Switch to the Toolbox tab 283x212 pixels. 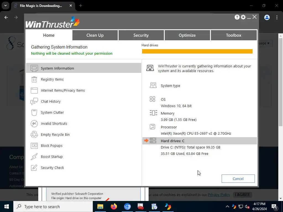[x=234, y=35]
